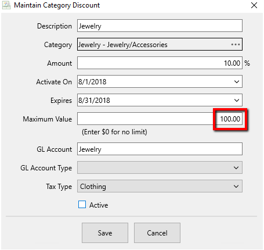
Task: Enable the Active checkbox
Action: click(82, 205)
